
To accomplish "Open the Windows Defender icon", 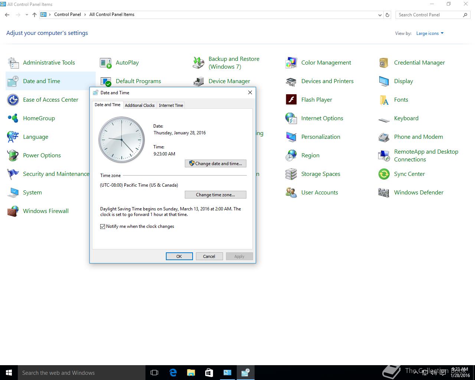I will [x=384, y=193].
